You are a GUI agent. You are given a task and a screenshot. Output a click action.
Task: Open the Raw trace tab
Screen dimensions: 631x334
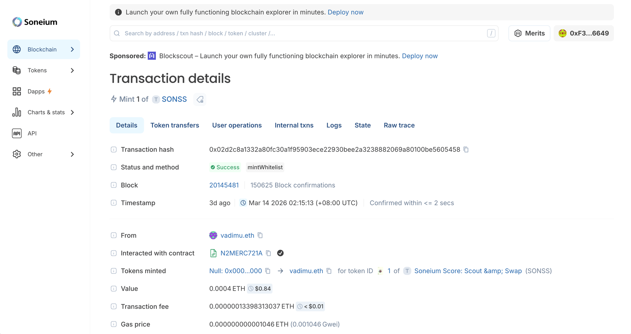point(399,125)
